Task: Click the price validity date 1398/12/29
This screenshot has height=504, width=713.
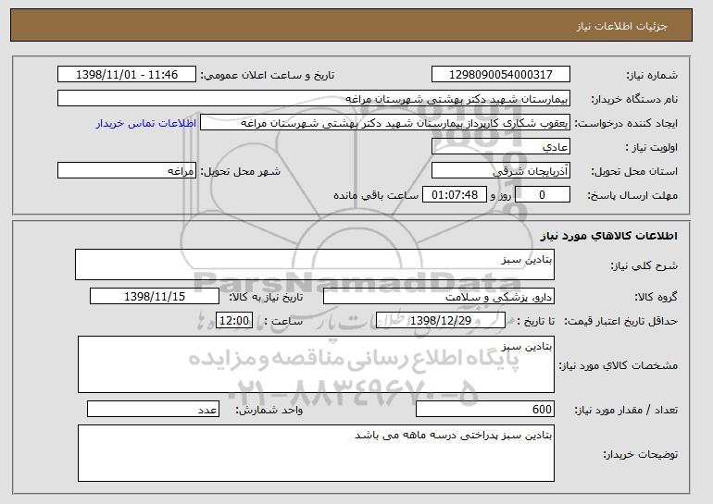Action: point(441,321)
